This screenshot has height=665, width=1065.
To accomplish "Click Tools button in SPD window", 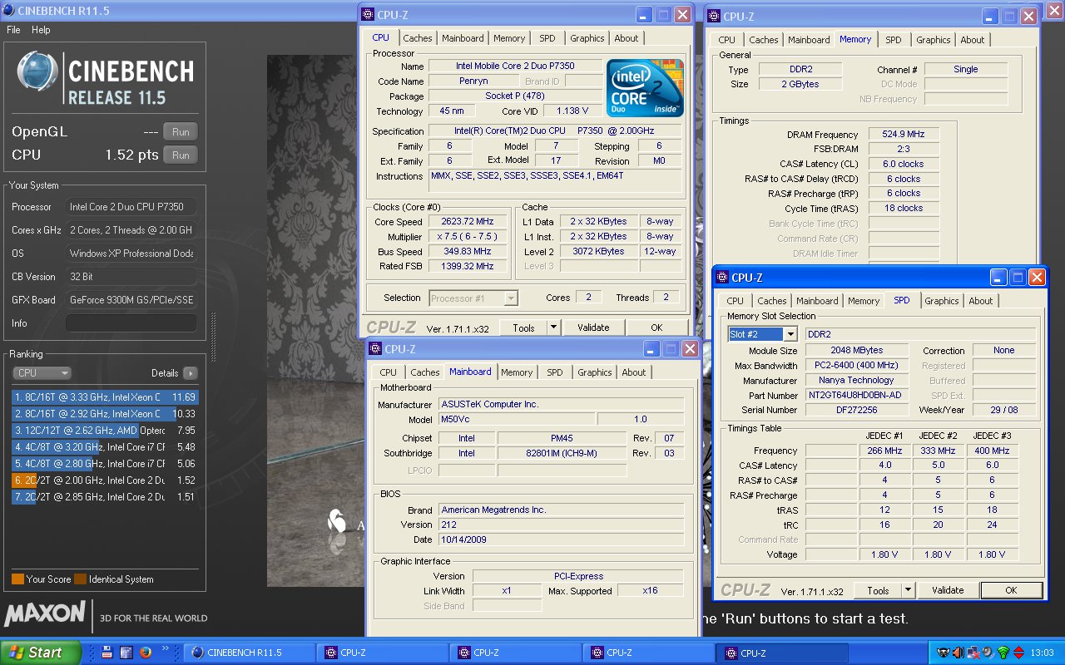I will (878, 591).
